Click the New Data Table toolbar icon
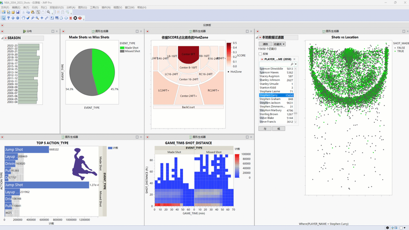The image size is (409, 230). coord(4,12)
